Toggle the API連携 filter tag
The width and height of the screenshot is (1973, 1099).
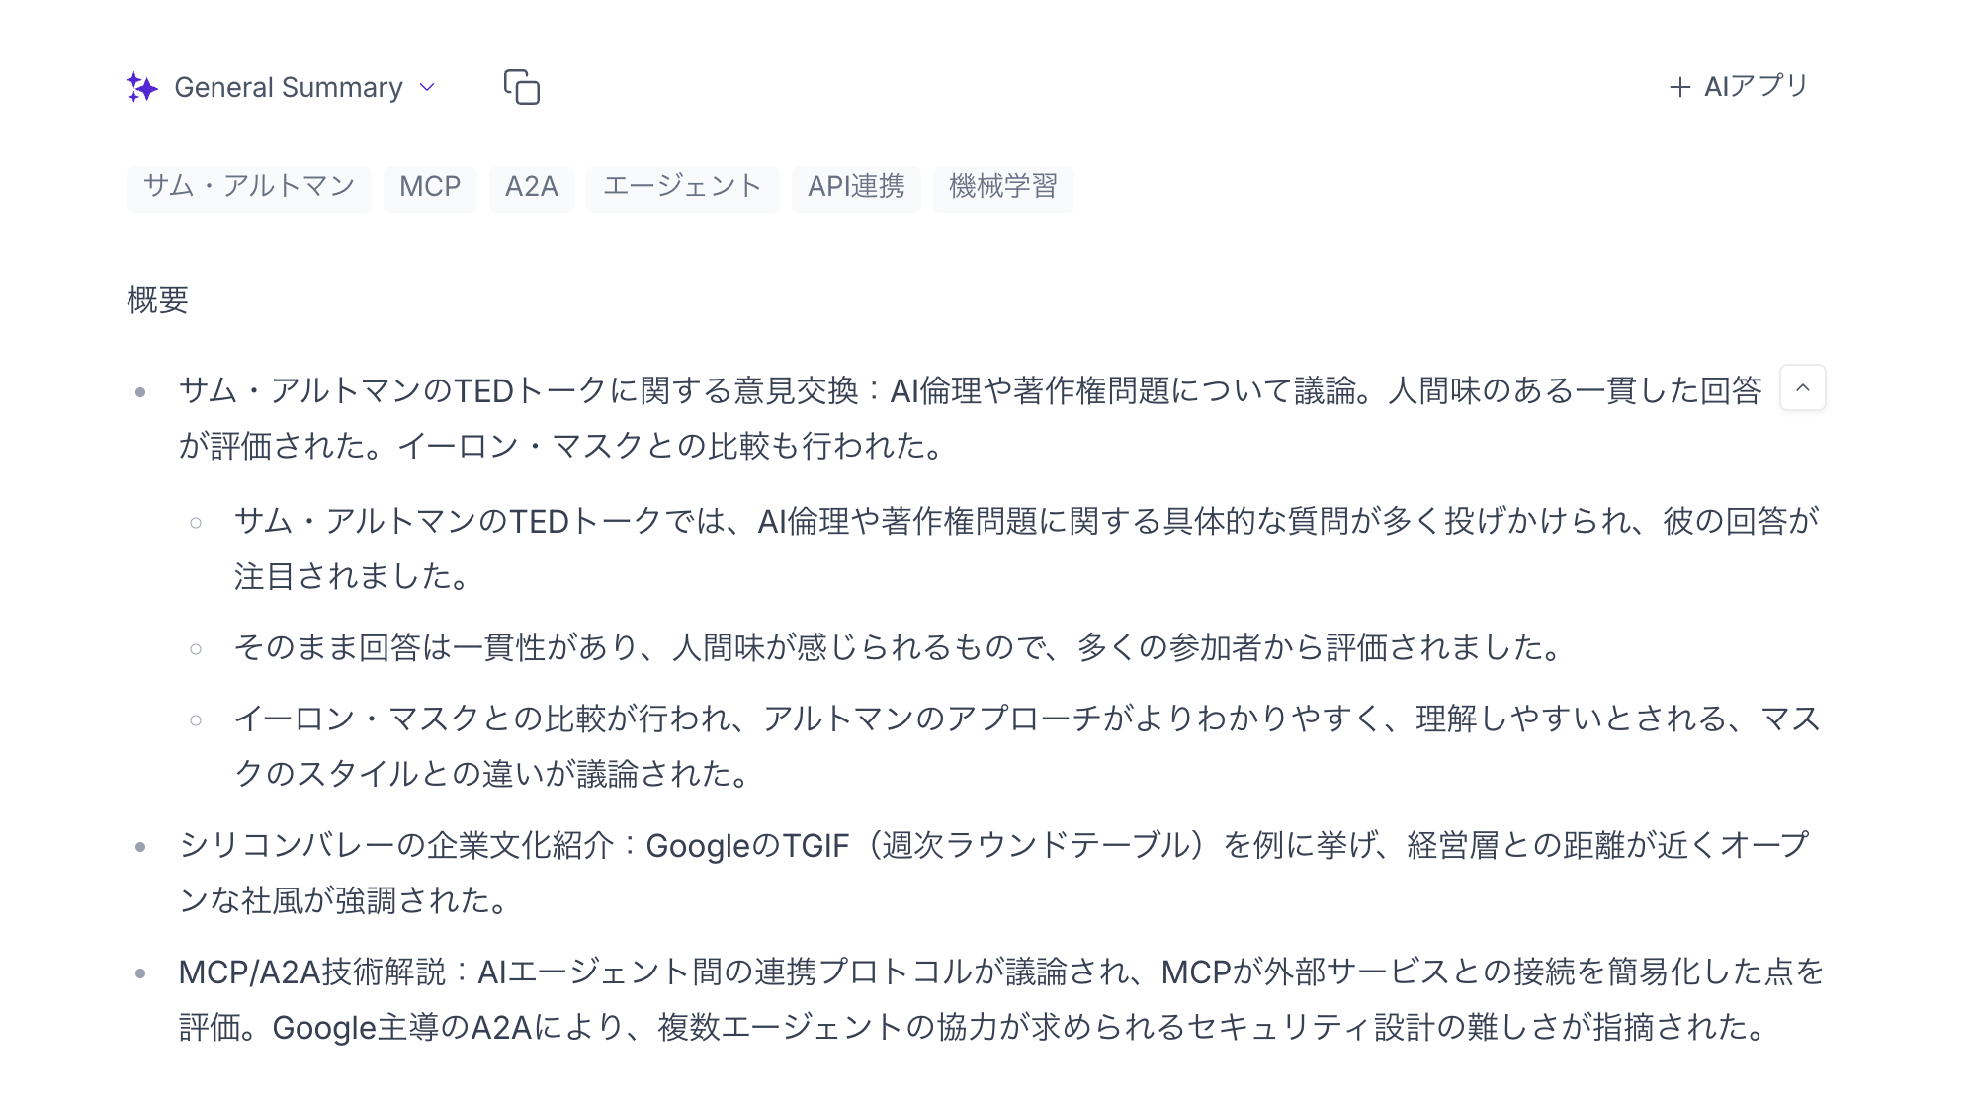(856, 187)
